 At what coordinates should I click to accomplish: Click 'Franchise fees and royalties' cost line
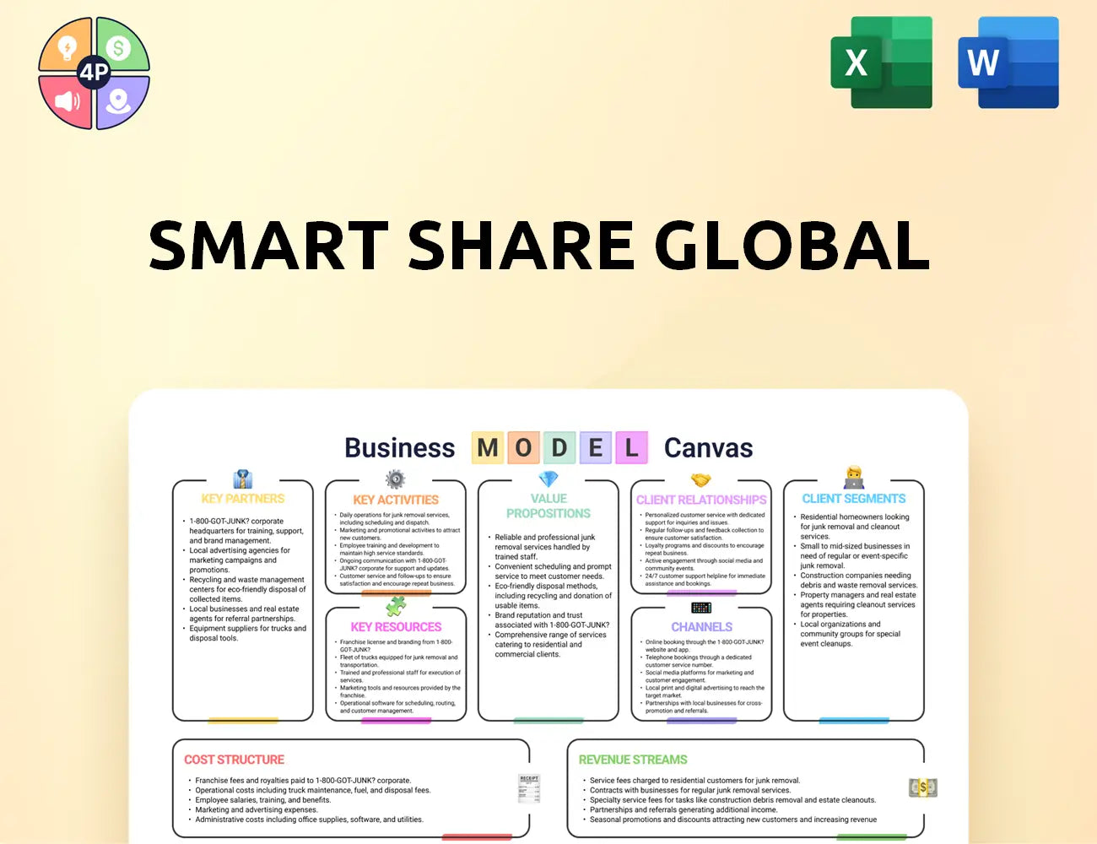(298, 781)
